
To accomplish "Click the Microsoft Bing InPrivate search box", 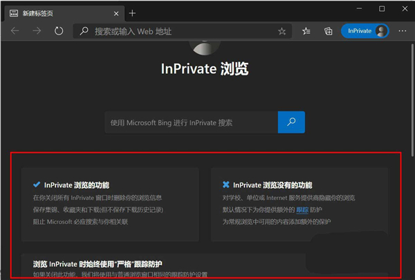I will click(192, 122).
